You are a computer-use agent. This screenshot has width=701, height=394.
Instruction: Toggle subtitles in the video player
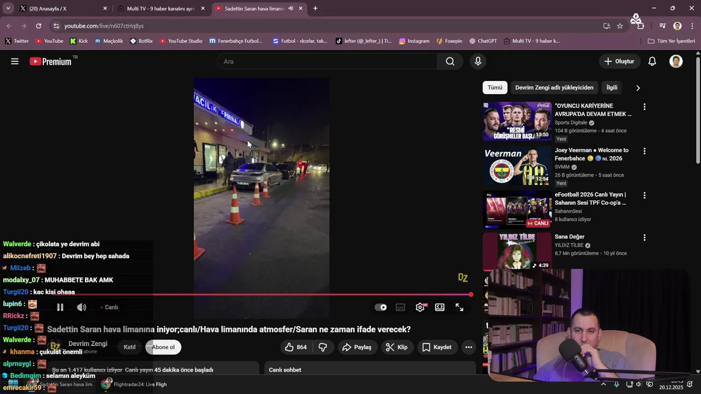tap(400, 308)
